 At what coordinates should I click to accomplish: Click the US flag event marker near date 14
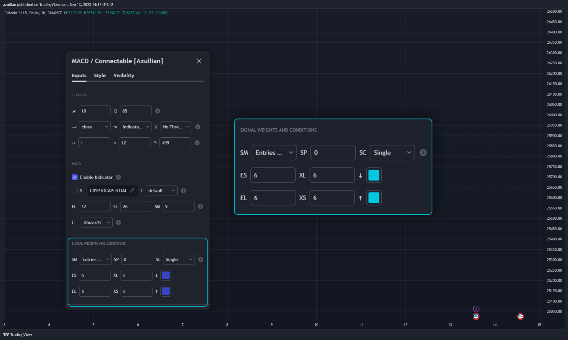(521, 316)
